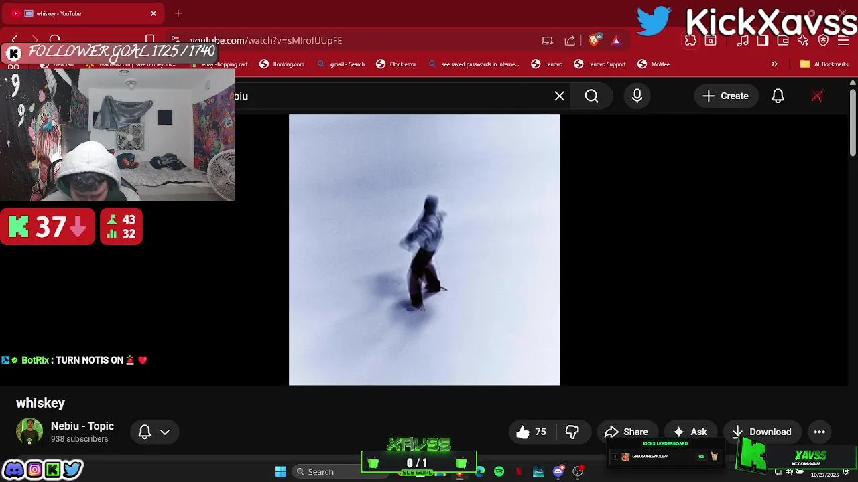Open the Brave VPN shield icon
This screenshot has width=858, height=482.
tap(824, 40)
